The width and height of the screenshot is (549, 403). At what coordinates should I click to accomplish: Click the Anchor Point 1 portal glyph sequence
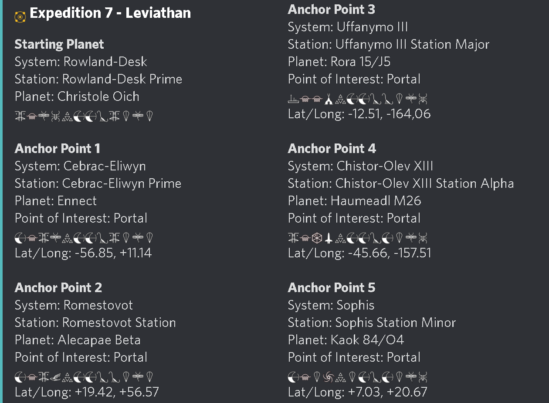point(84,238)
